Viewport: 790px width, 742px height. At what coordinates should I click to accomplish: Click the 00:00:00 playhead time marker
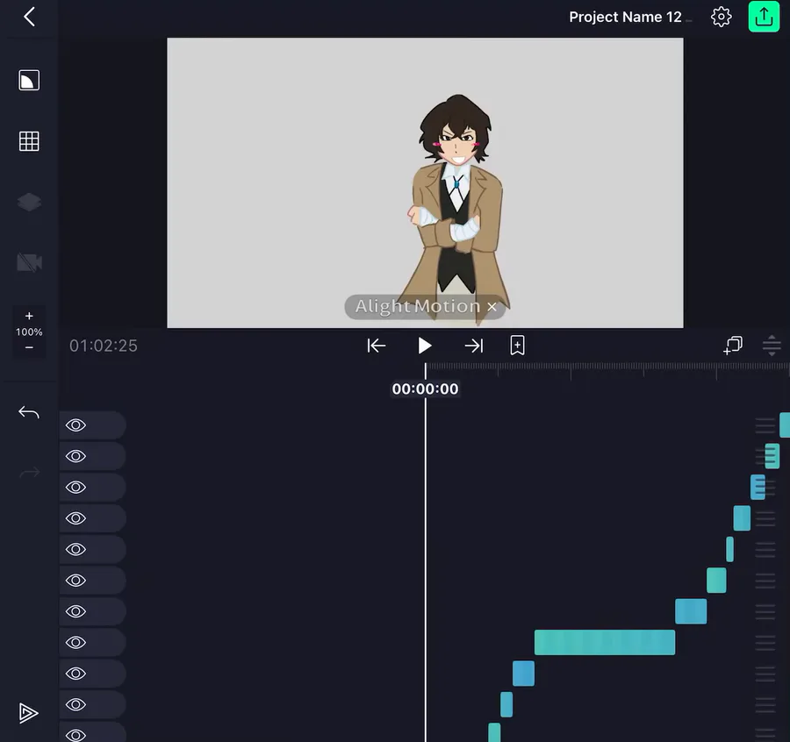pos(425,389)
